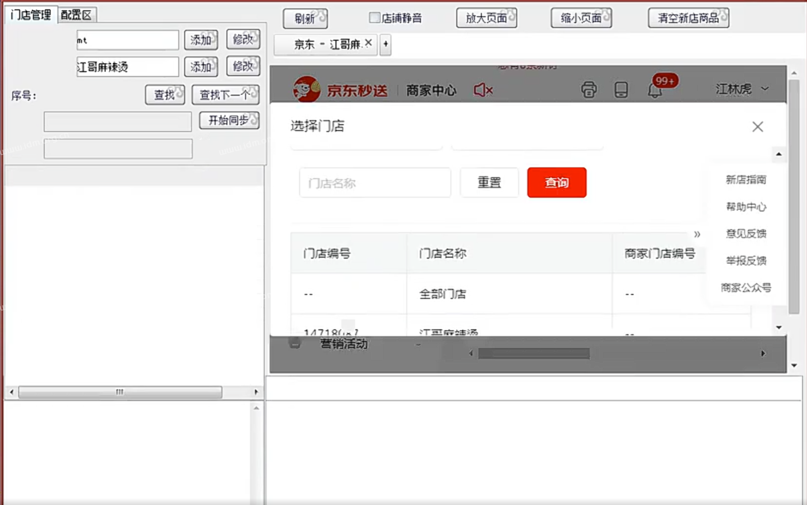Switch to the 门店管理 tab
This screenshot has height=505, width=807.
click(x=30, y=15)
